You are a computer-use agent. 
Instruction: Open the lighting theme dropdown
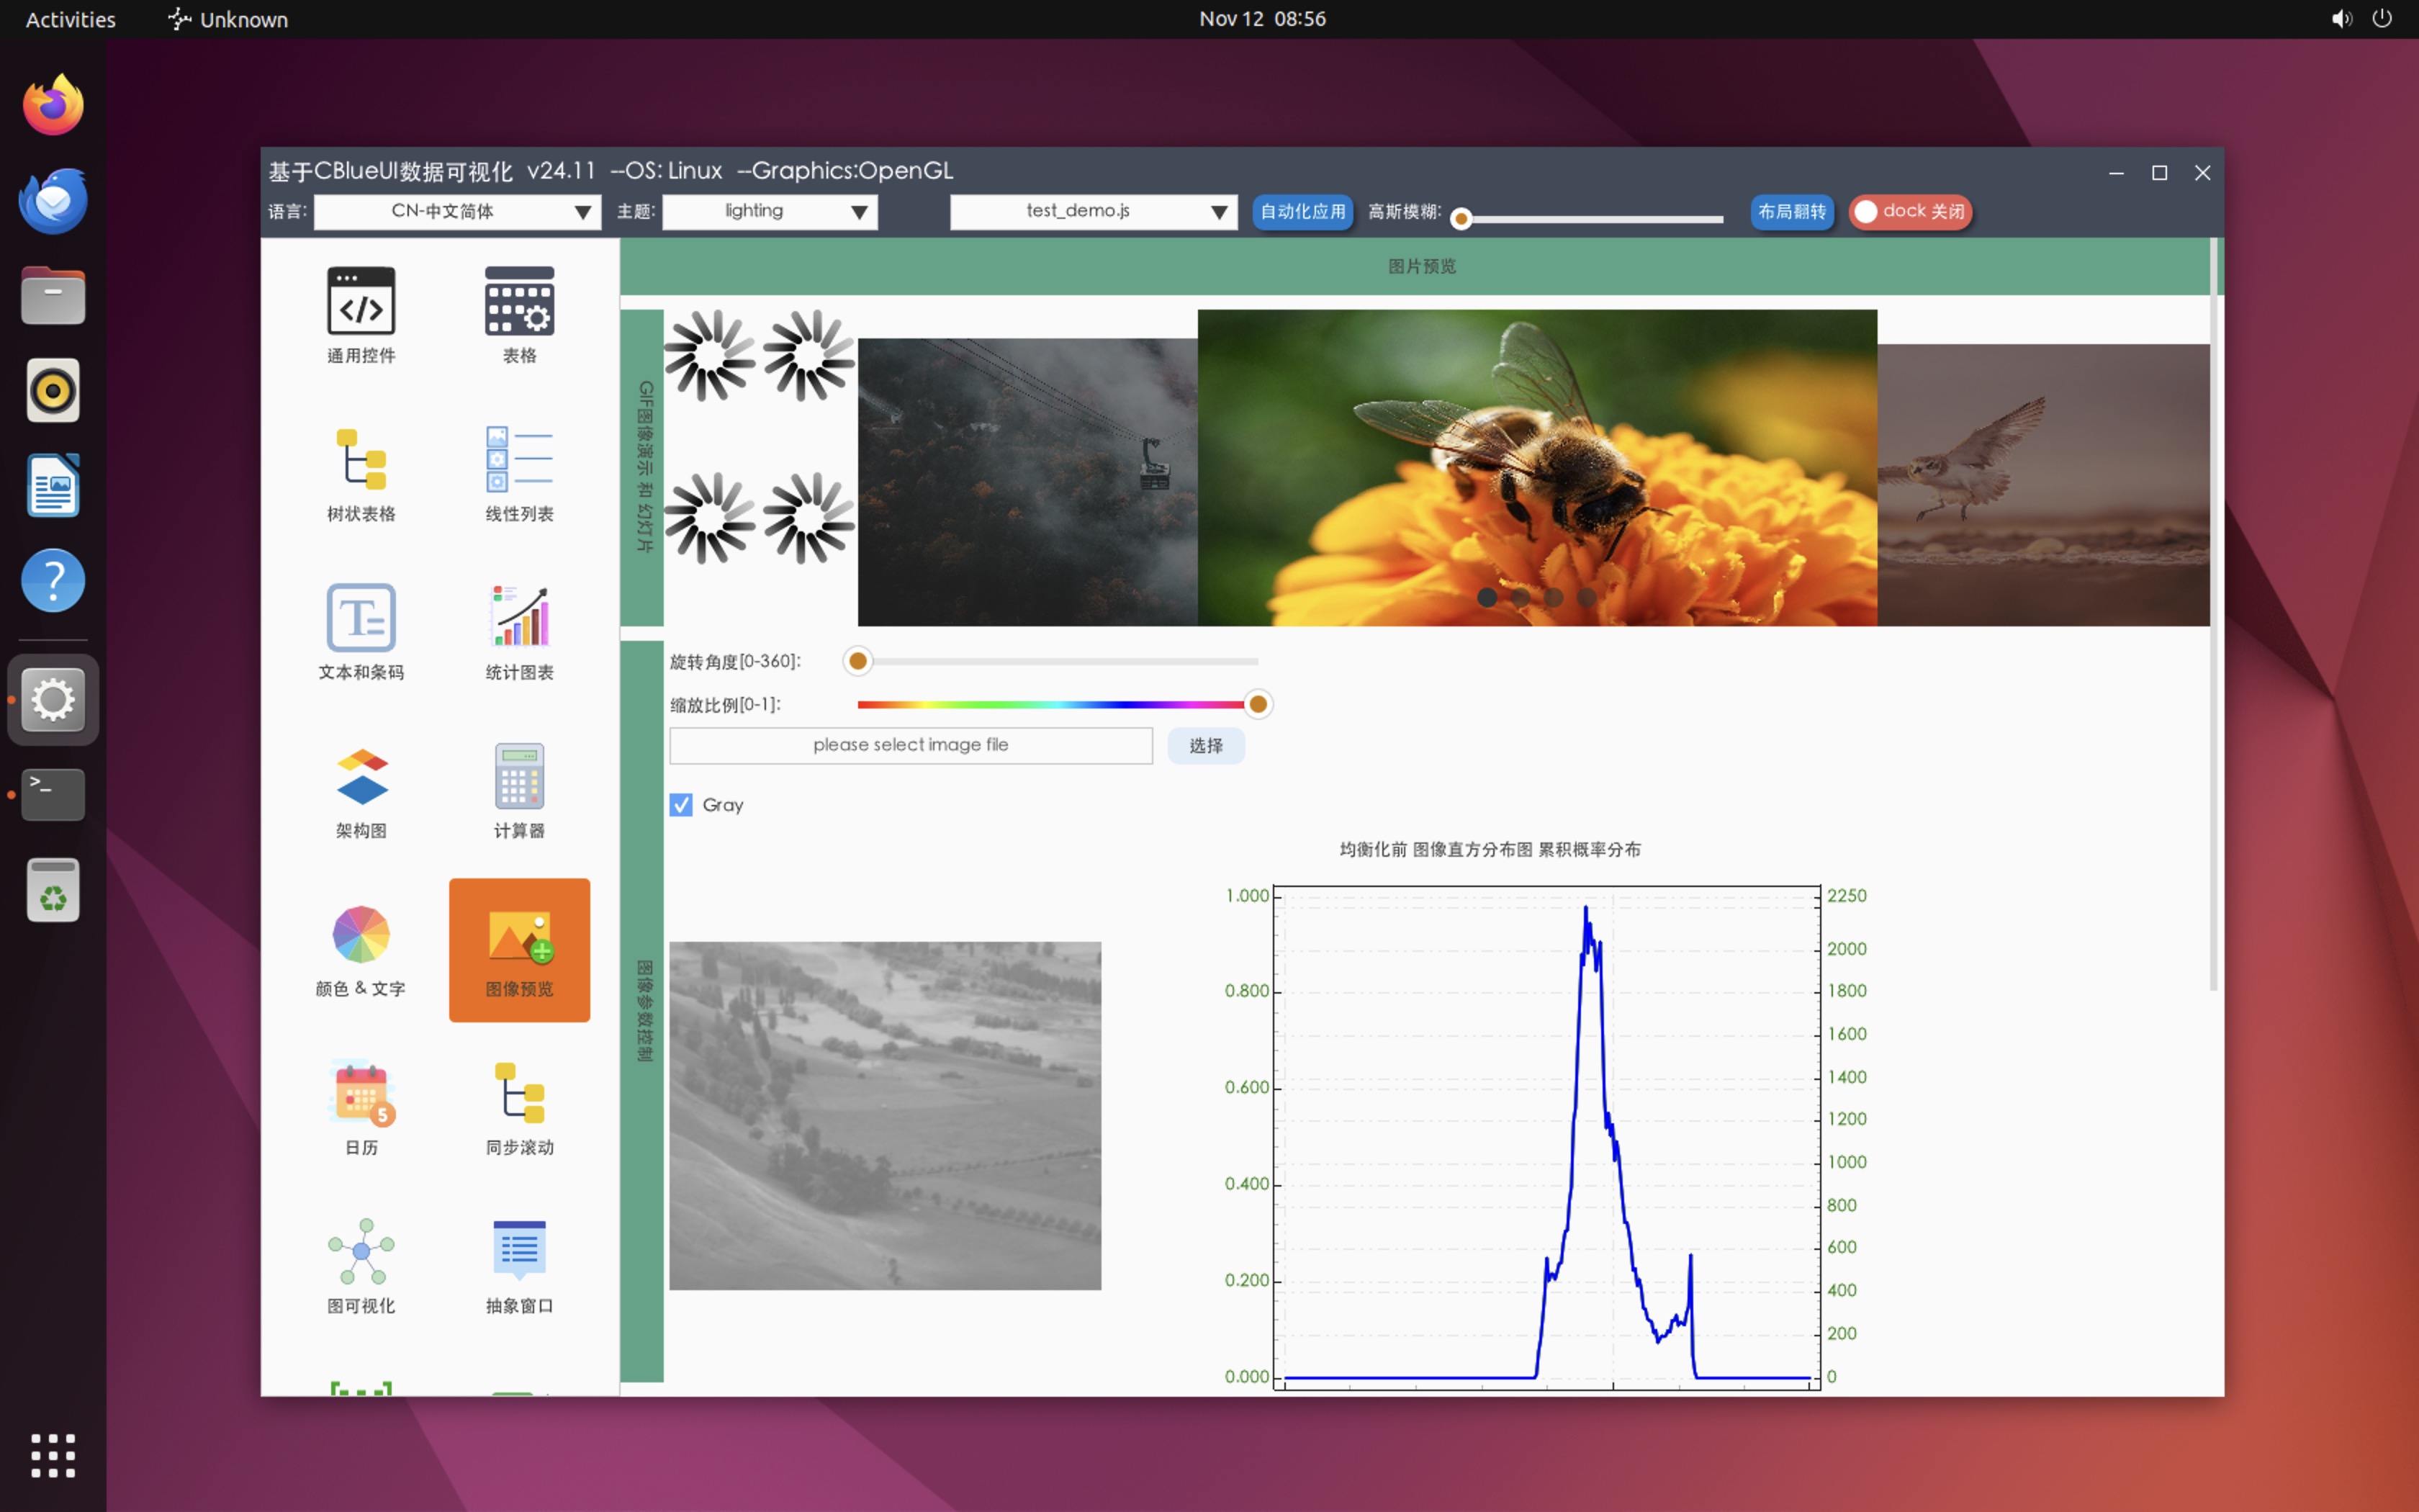tap(769, 212)
